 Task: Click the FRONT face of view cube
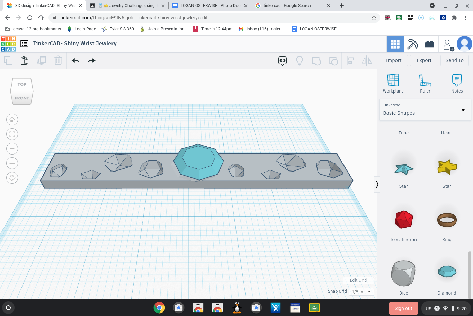tap(22, 98)
